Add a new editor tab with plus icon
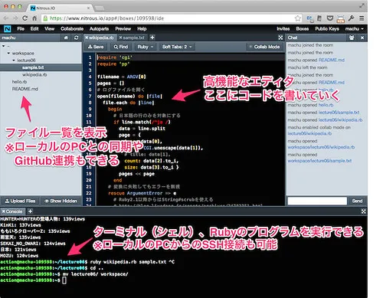Image resolution: width=383 pixels, height=298 pixels. (x=152, y=38)
